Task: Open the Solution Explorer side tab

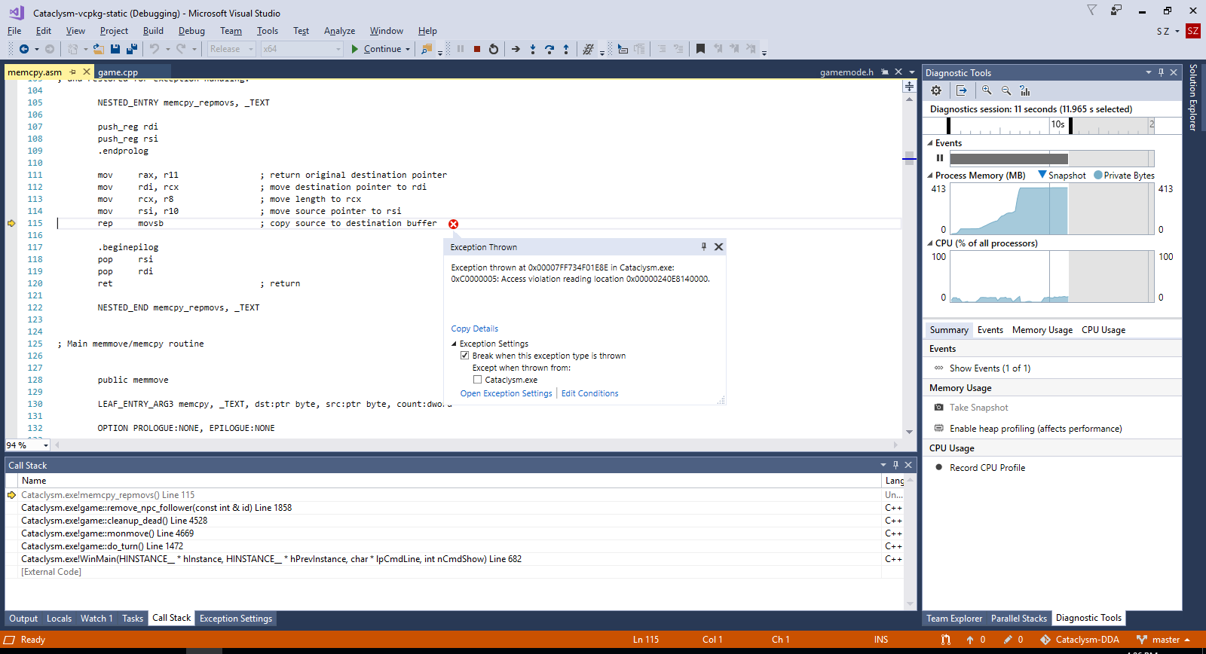Action: tap(1193, 97)
